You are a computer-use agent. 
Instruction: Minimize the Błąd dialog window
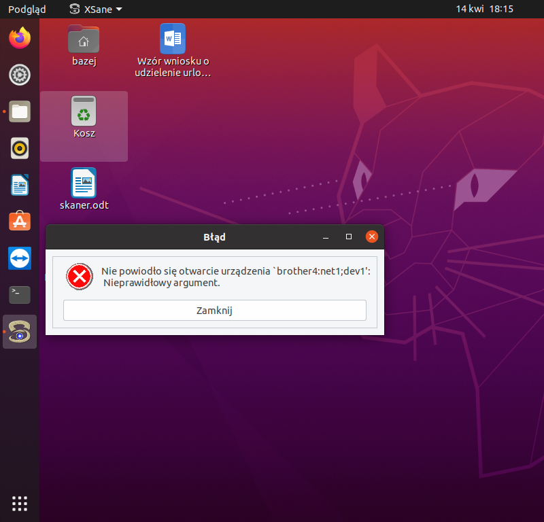pyautogui.click(x=326, y=237)
